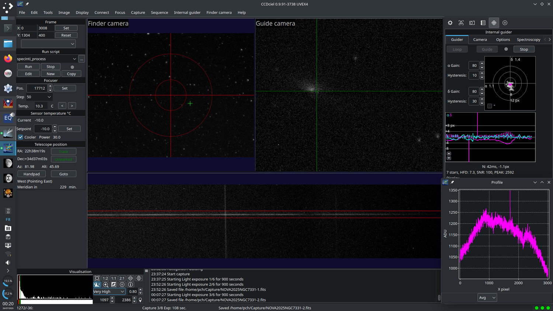This screenshot has height=311, width=553.
Task: Decrease the sensor Setpoint temperature
Action: point(55,131)
